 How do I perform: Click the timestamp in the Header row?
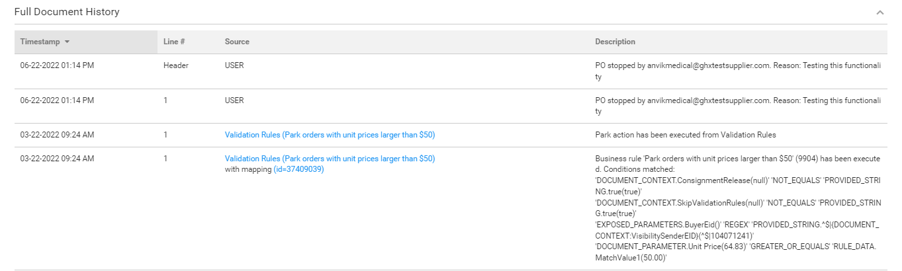click(57, 66)
